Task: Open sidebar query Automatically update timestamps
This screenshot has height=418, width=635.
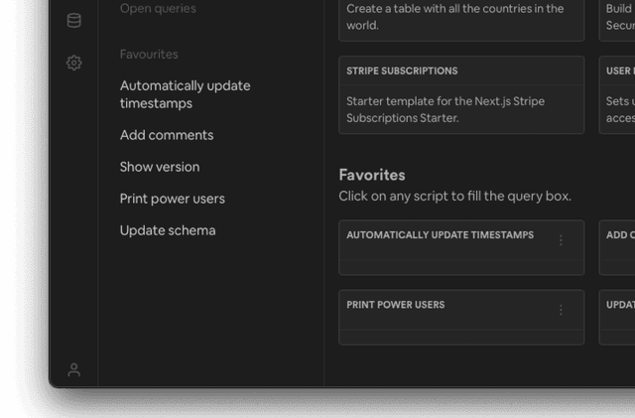Action: pyautogui.click(x=185, y=94)
